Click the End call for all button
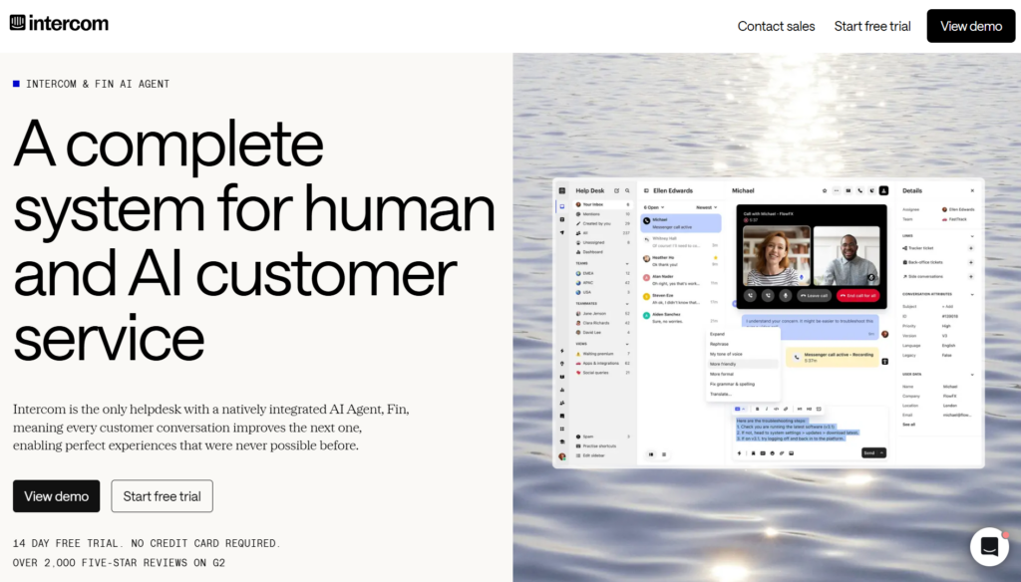Screen dimensions: 1021x582 coord(858,296)
